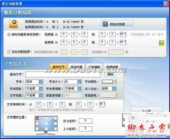Select 按时间截取单段视频 radio option
This screenshot has width=170, height=139.
(9, 34)
